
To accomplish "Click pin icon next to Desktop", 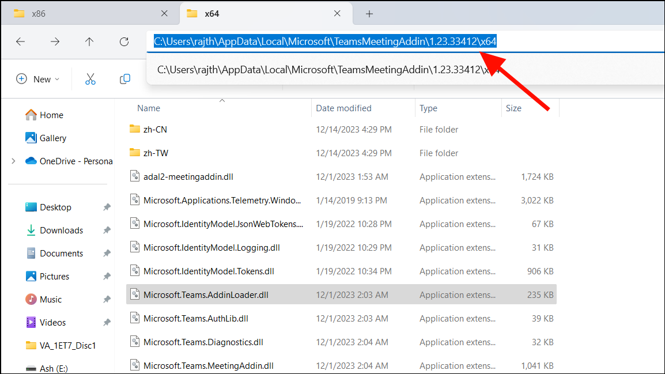I will 107,207.
